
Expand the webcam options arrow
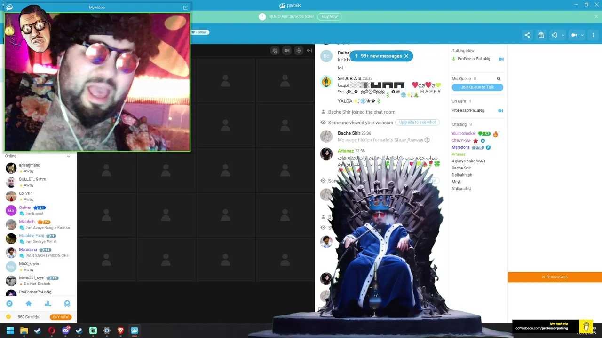pyautogui.click(x=582, y=35)
